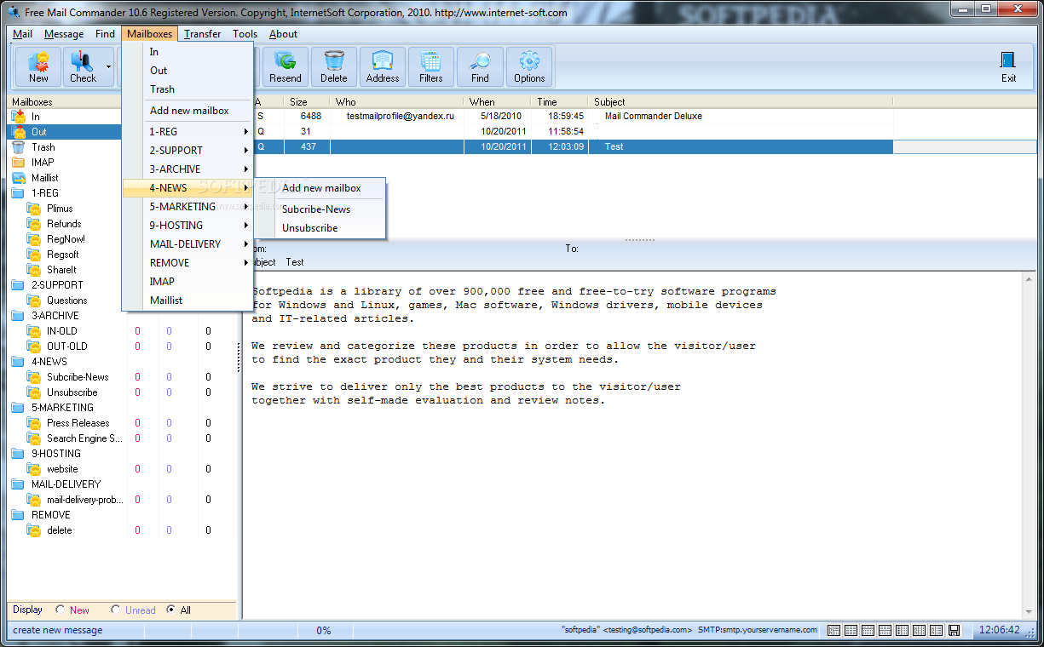Open the RegNow! mailbox in the tree
The image size is (1044, 647).
(x=66, y=239)
